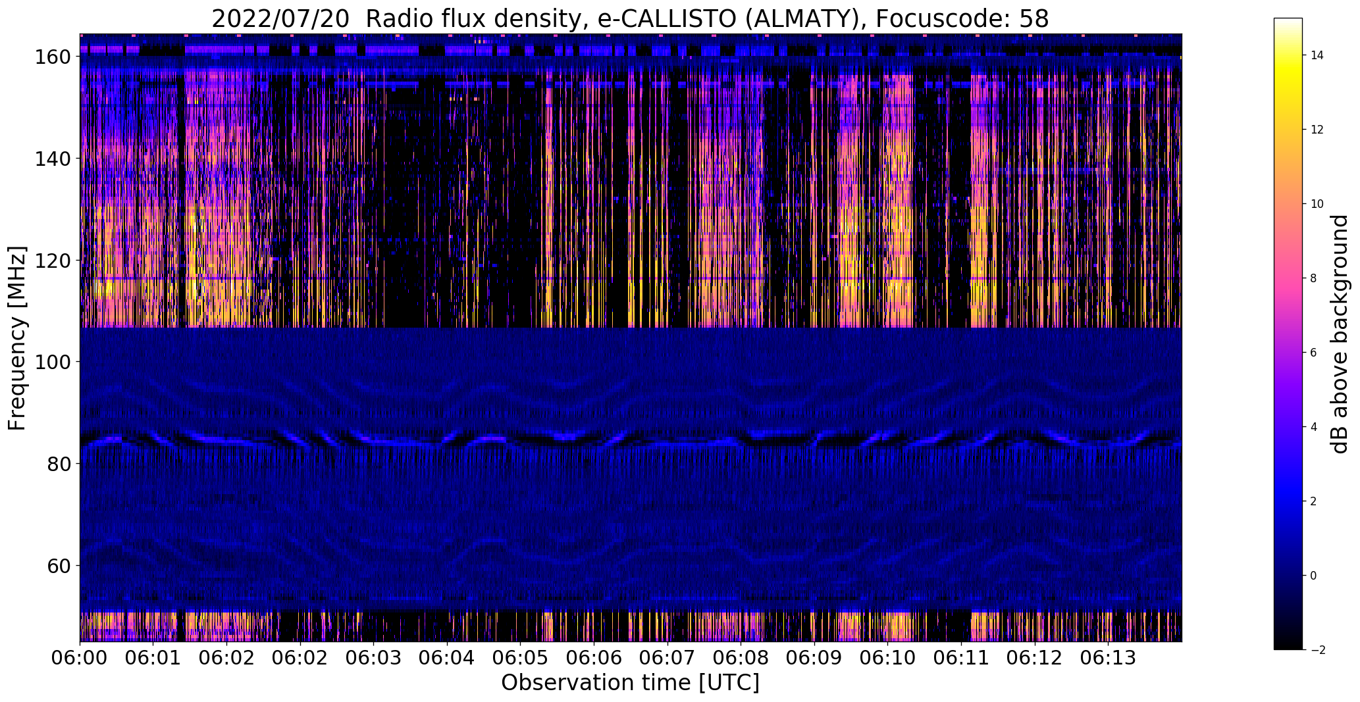Viewport: 1360px width, 702px height.
Task: Click the colorbar tick value 6
Action: [1314, 353]
